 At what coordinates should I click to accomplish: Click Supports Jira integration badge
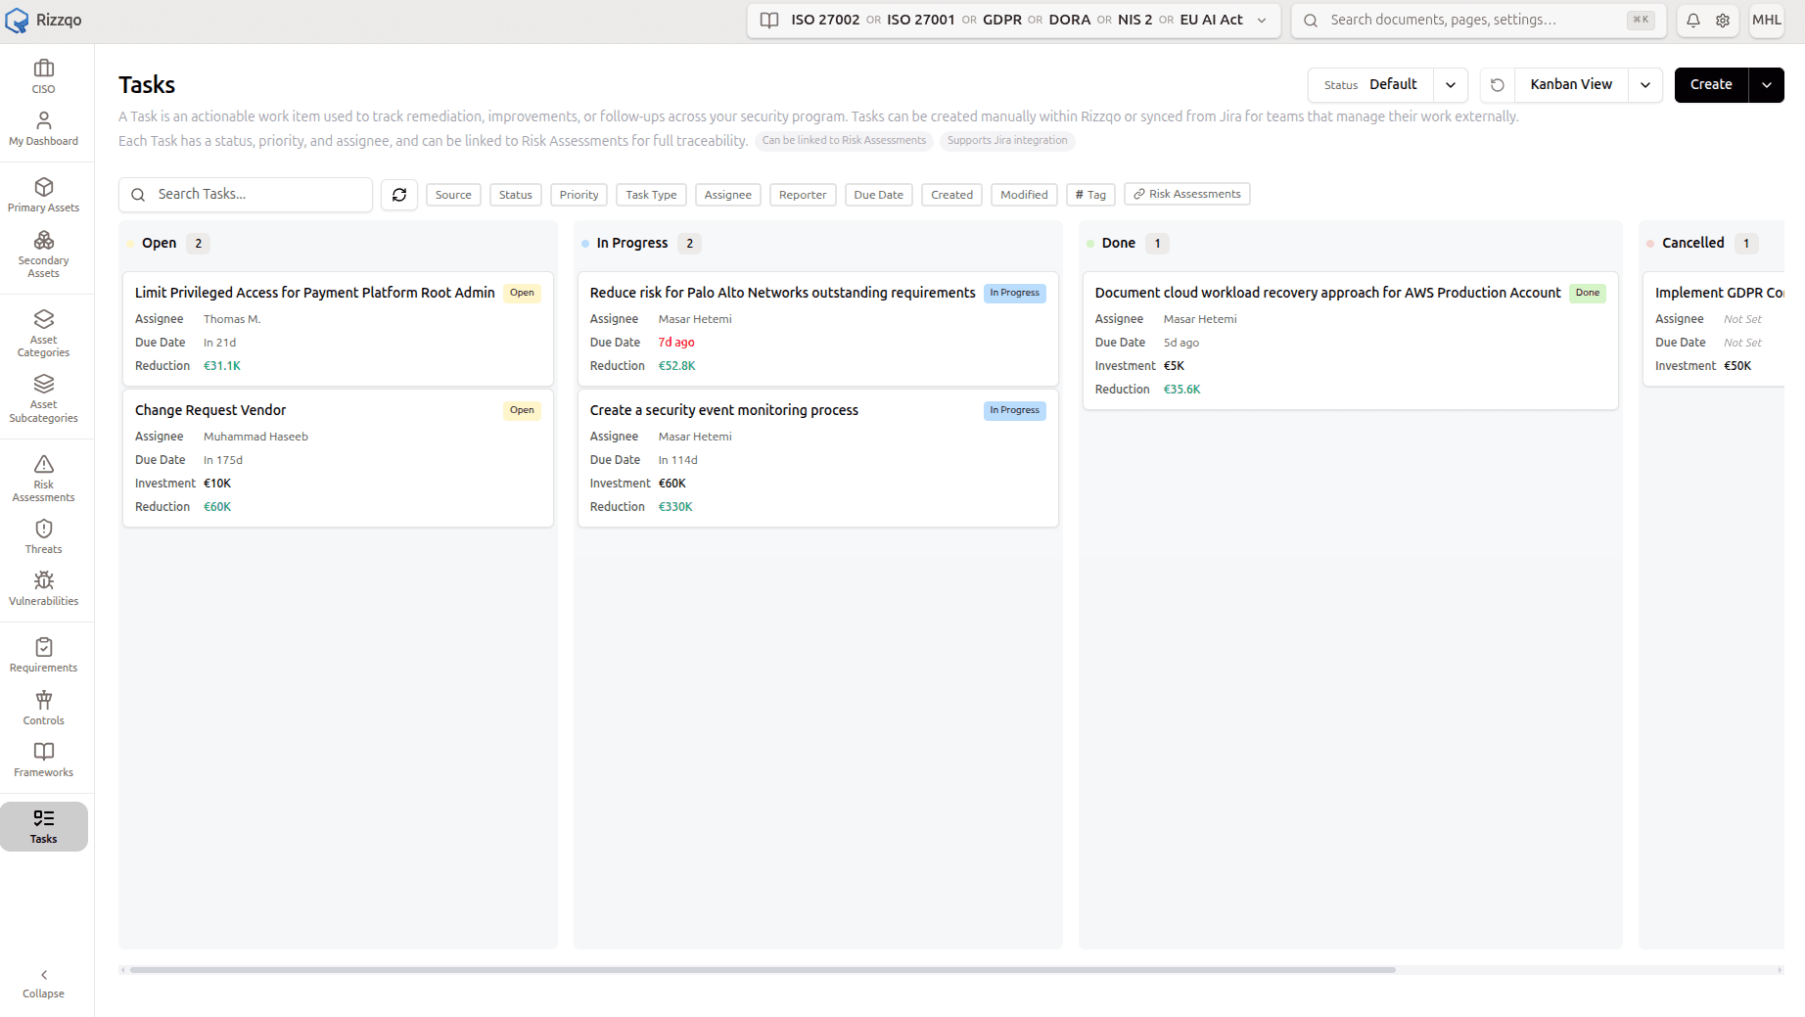1007,141
